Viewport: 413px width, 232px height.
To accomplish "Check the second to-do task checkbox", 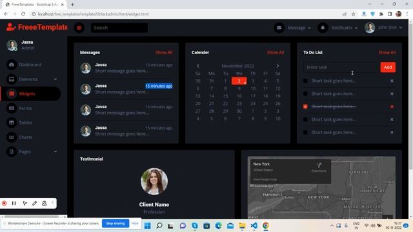I will (305, 93).
